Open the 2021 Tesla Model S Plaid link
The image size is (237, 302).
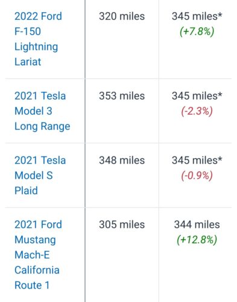coord(40,175)
